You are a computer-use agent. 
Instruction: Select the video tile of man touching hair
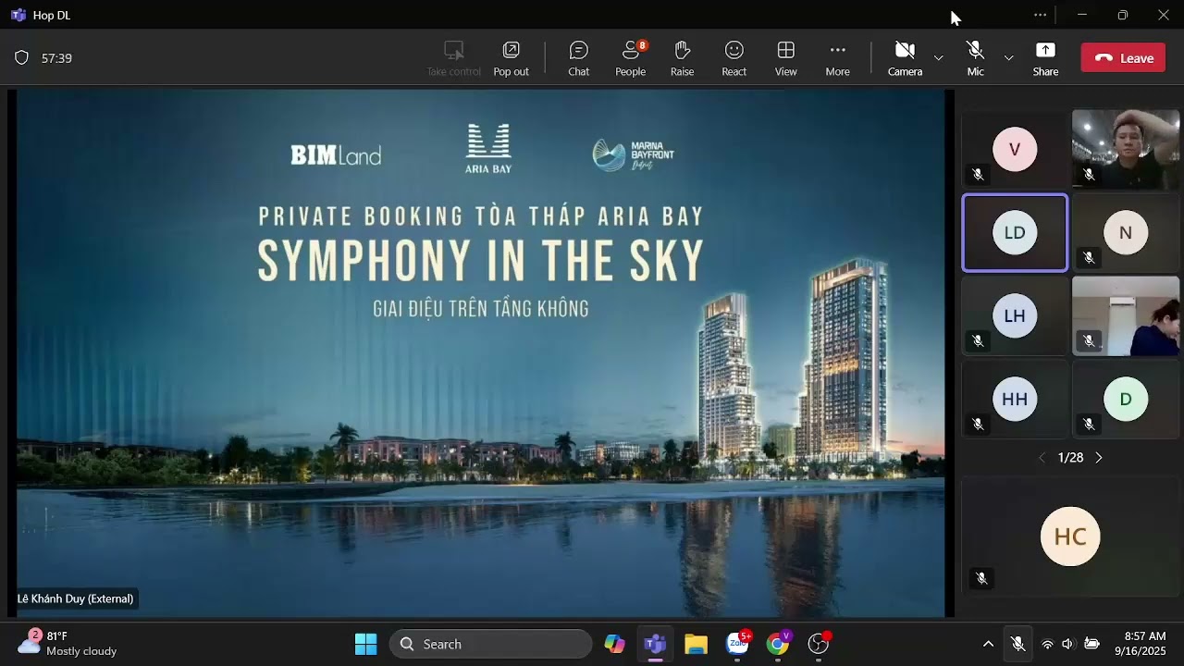coord(1126,150)
